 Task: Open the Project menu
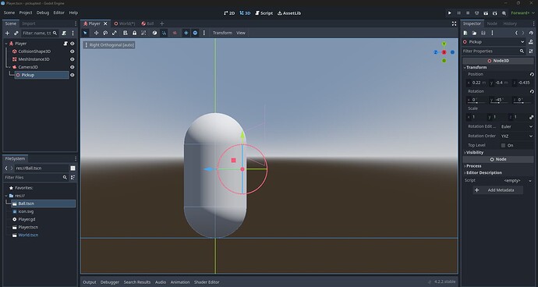26,12
